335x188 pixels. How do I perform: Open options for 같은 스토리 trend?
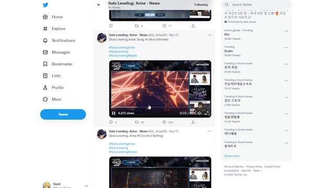[286, 98]
